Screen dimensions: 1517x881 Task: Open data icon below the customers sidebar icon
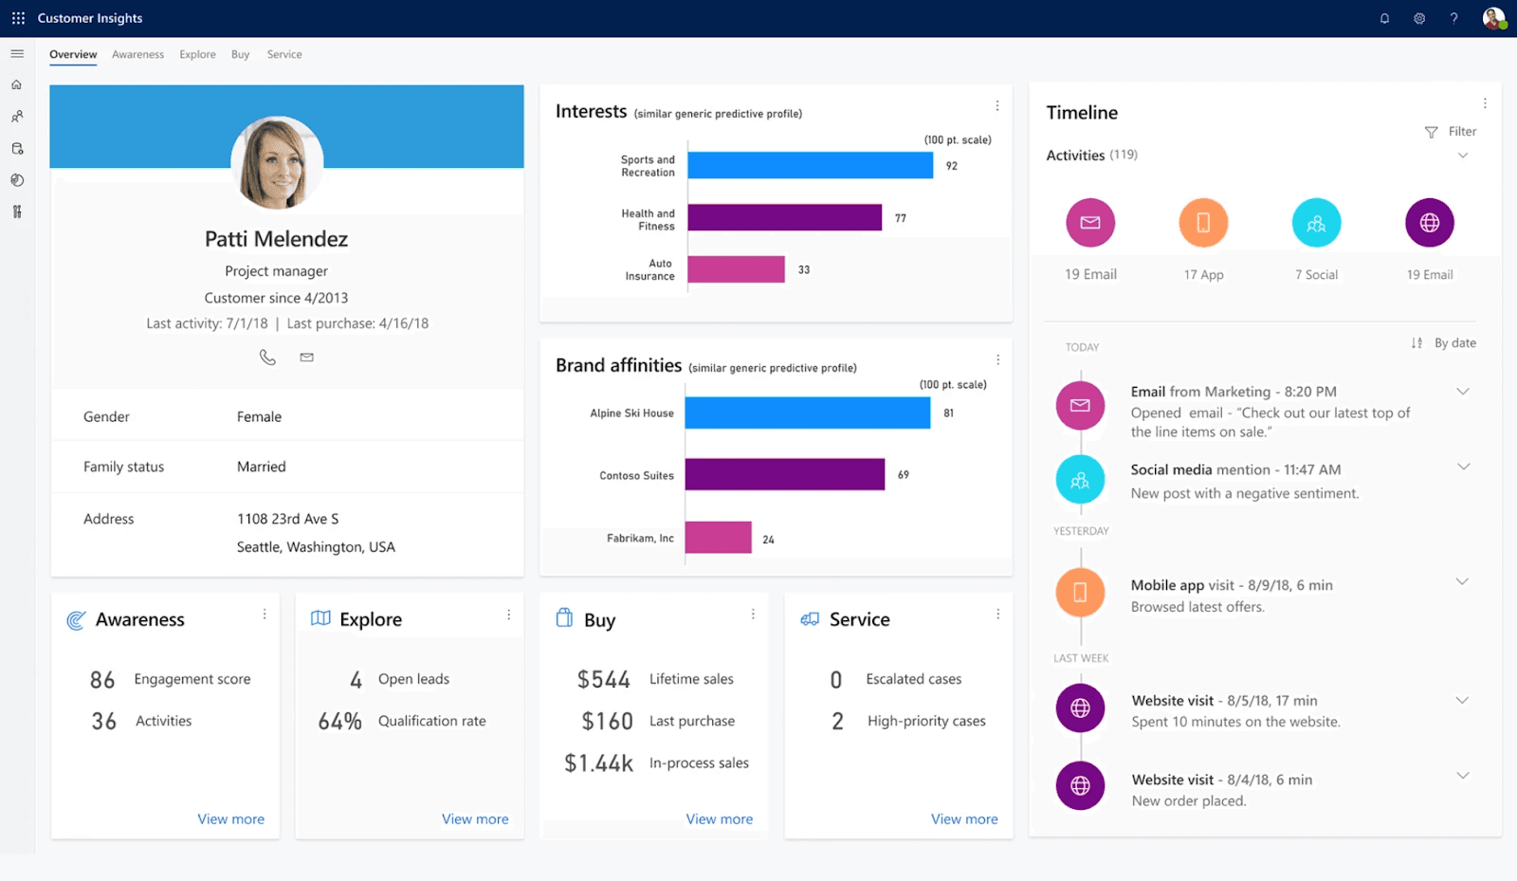coord(17,149)
